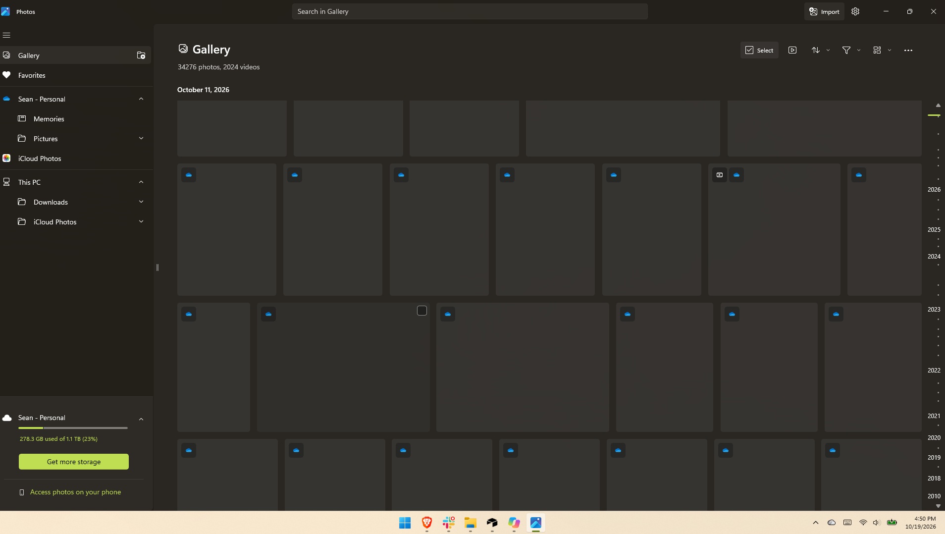Jump to 2023 on the timeline

pyautogui.click(x=934, y=310)
